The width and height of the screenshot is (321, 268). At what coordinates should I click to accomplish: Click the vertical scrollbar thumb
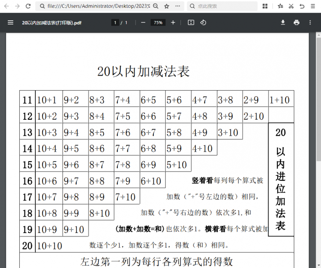(319, 99)
